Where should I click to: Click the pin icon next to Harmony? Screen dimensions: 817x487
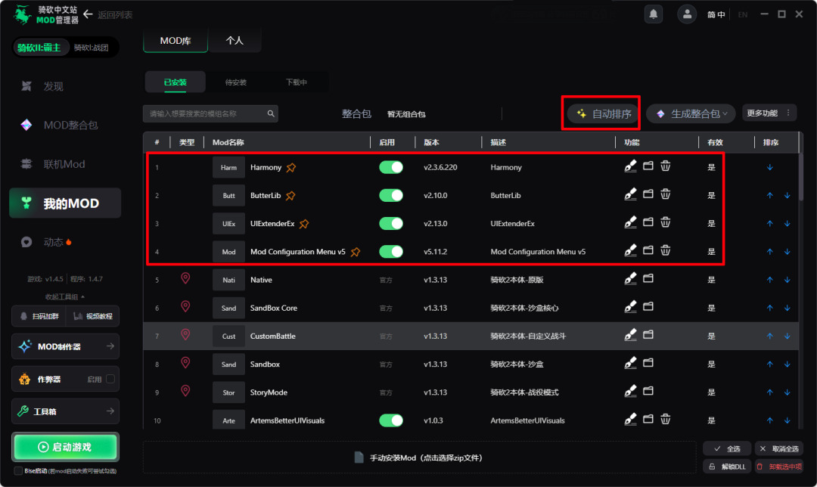[x=291, y=167]
